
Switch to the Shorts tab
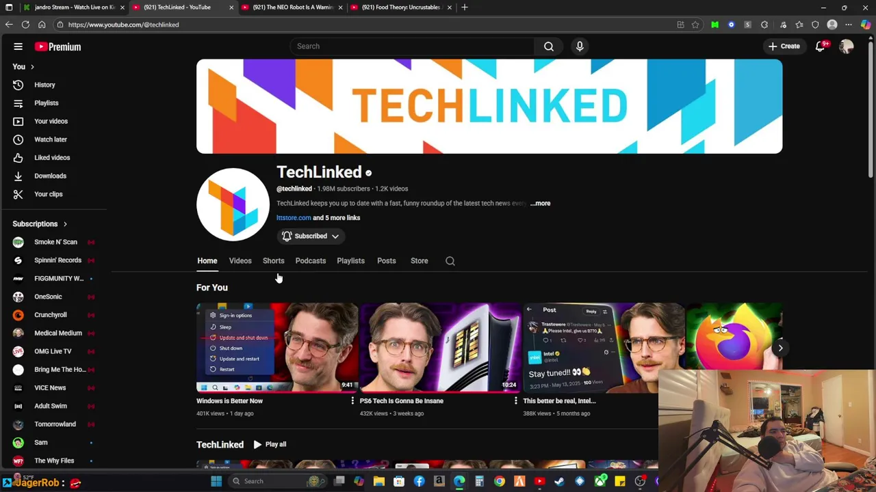pyautogui.click(x=273, y=261)
